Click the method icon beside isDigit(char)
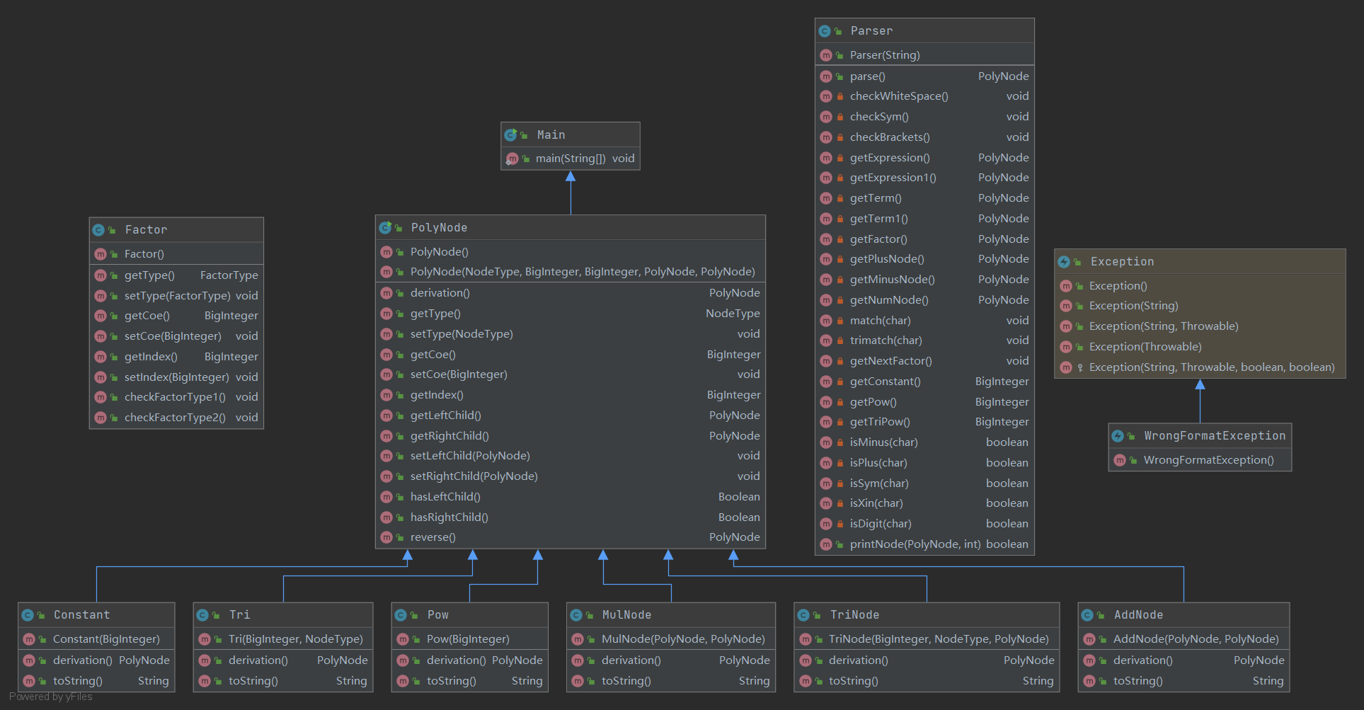This screenshot has height=710, width=1364. click(x=825, y=524)
